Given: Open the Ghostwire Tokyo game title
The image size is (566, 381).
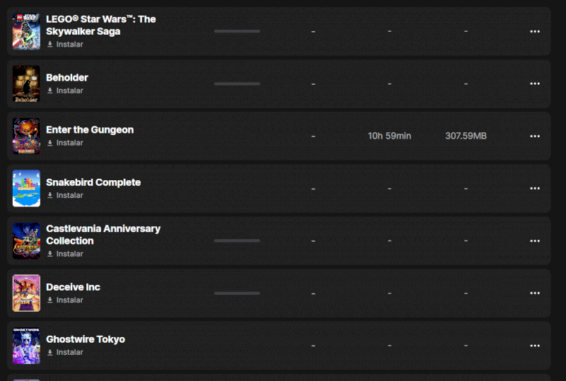Looking at the screenshot, I should (x=86, y=339).
